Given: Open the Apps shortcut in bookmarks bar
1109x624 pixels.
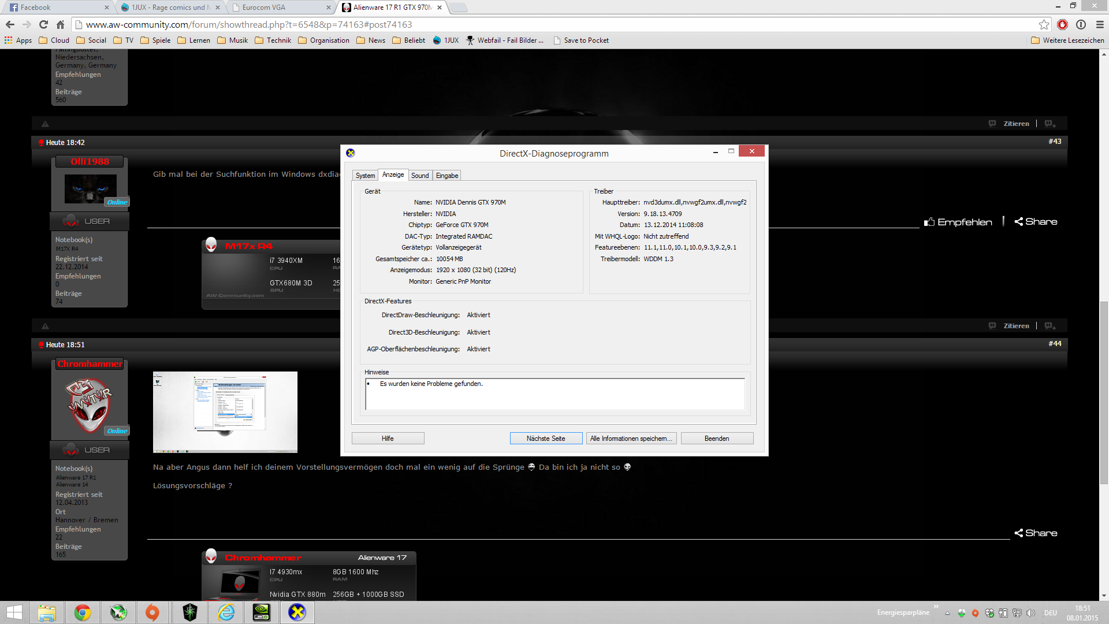Looking at the screenshot, I should [18, 40].
